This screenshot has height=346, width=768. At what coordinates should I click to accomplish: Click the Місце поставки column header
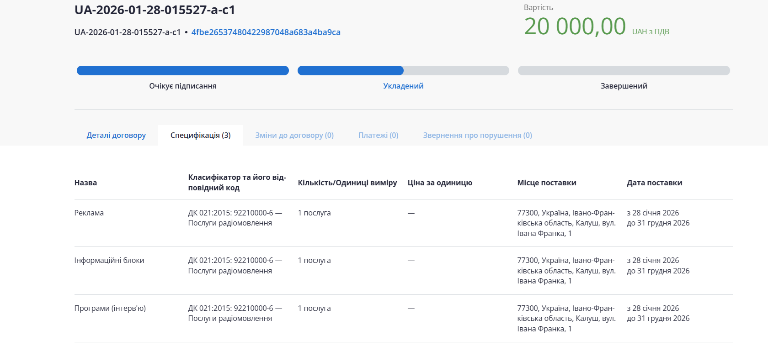tap(546, 183)
